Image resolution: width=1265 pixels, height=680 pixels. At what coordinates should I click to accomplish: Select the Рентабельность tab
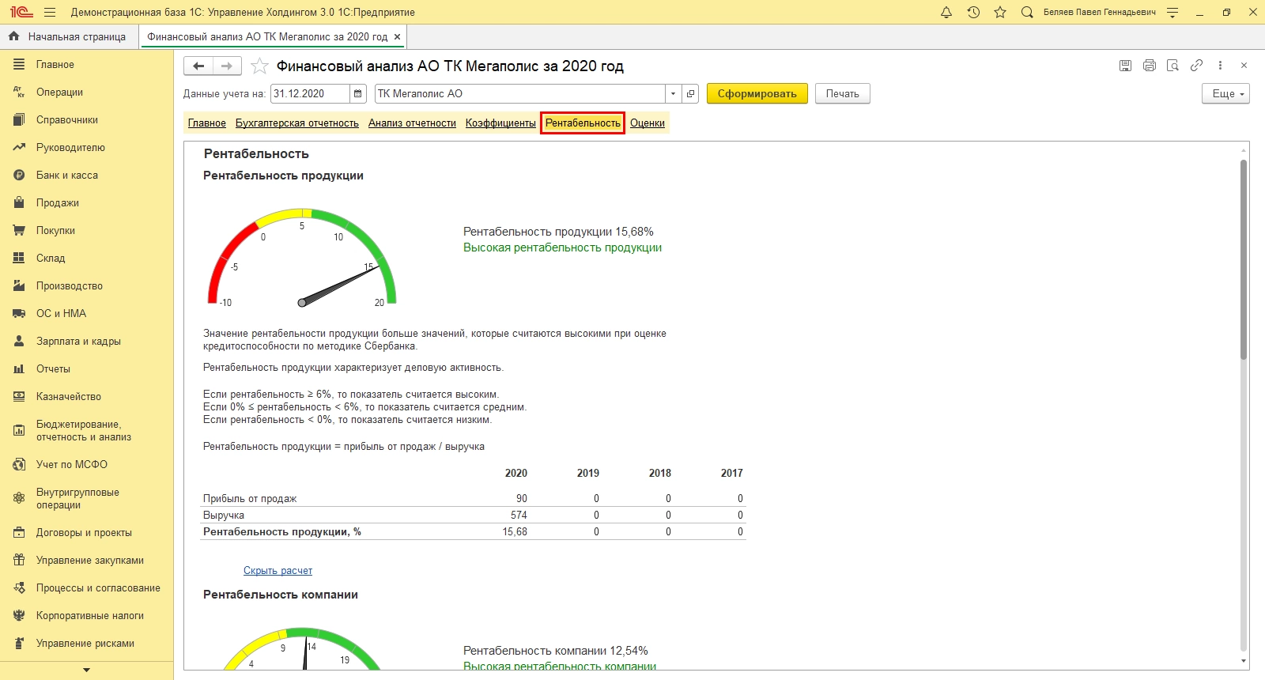(583, 123)
